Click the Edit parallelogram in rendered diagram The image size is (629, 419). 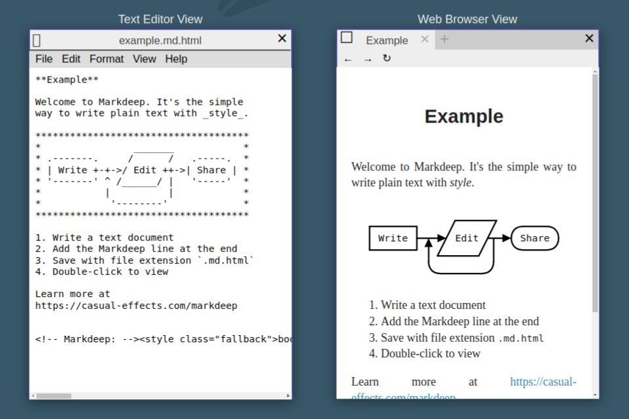click(x=467, y=238)
